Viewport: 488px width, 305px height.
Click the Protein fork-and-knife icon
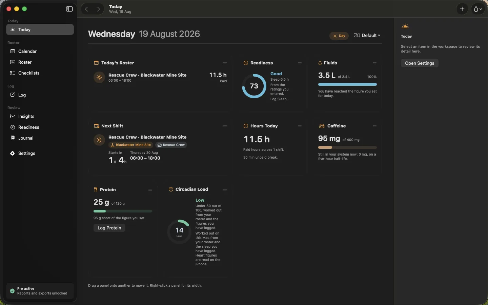(x=96, y=189)
